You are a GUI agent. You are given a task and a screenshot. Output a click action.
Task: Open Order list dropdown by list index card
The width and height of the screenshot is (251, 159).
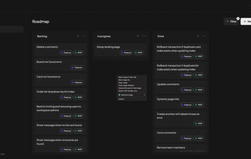coord(61,95)
